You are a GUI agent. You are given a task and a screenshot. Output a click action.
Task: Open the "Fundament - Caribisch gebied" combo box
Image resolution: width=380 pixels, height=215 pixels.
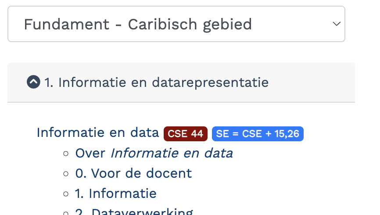[176, 24]
